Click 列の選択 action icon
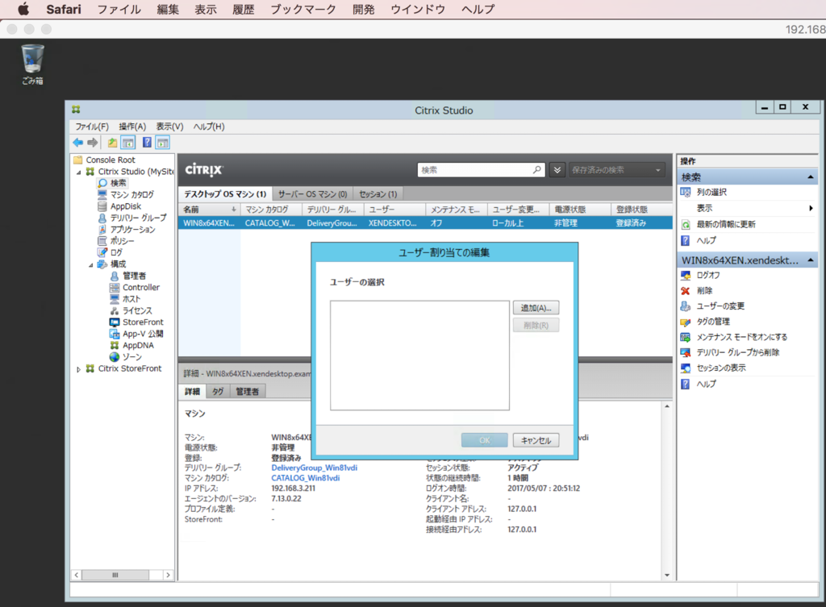This screenshot has height=607, width=826. (x=686, y=192)
